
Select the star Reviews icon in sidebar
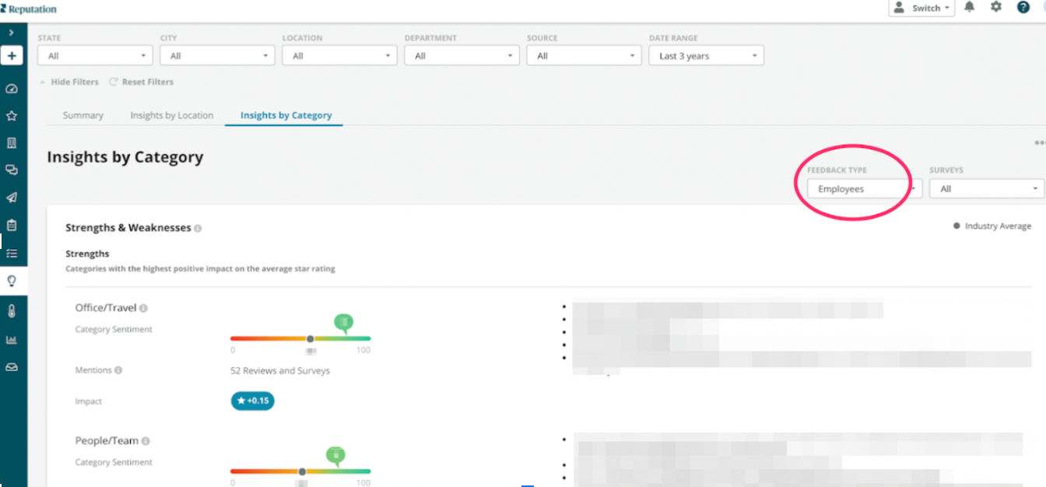click(12, 115)
